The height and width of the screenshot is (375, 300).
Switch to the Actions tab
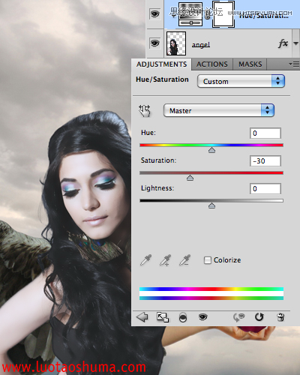point(212,64)
